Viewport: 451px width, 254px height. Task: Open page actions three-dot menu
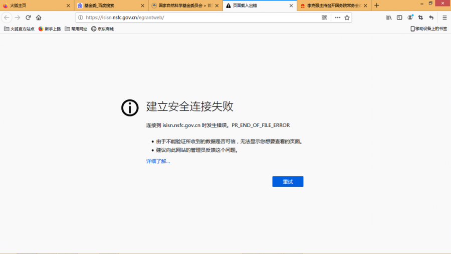tap(338, 18)
